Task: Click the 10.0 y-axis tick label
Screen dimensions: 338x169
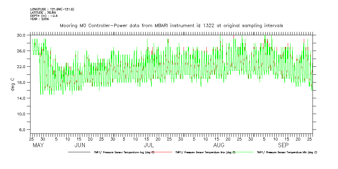Action: tap(21, 114)
